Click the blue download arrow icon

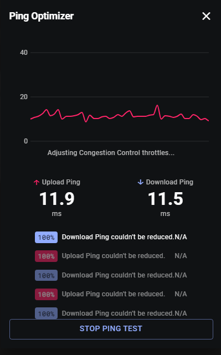tap(140, 182)
